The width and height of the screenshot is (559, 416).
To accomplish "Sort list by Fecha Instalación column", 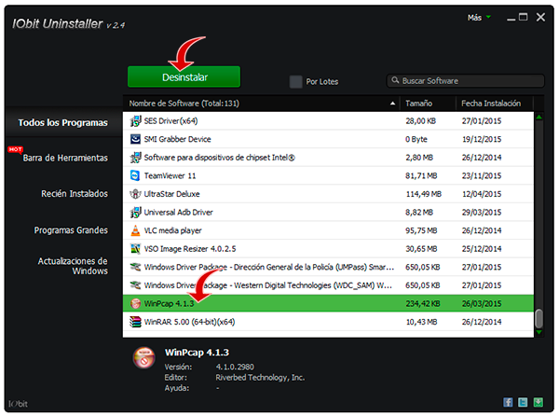I will [x=493, y=103].
